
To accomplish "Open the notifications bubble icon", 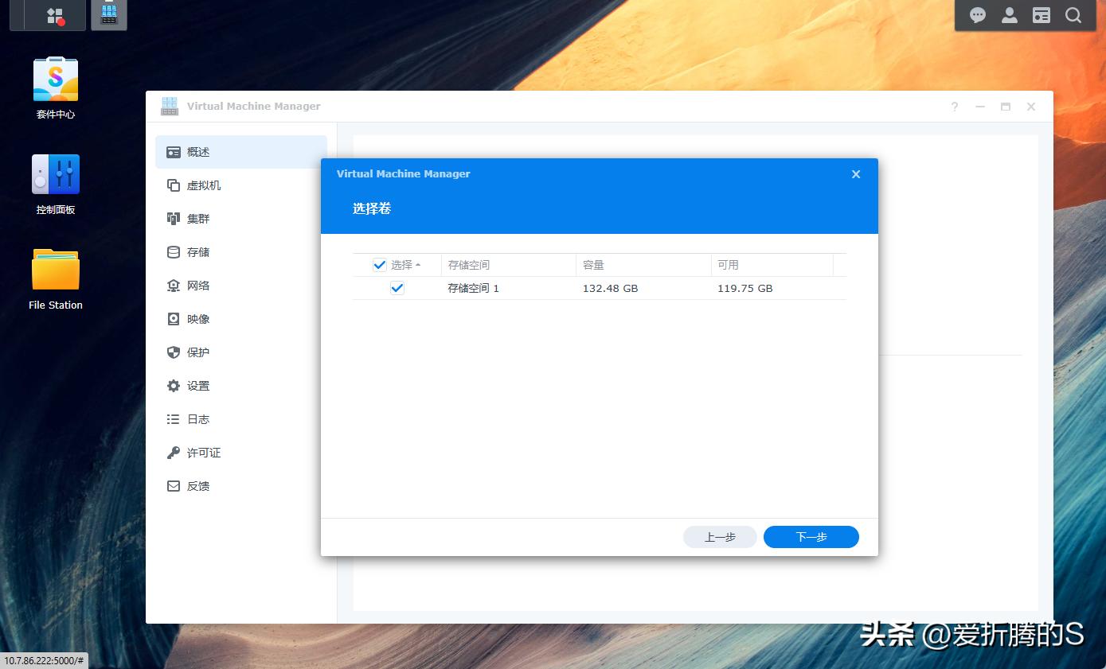I will (977, 15).
